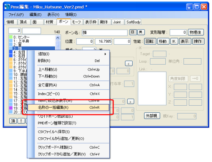Toggle the 表示 property button
The height and width of the screenshot is (162, 212).
185,41
